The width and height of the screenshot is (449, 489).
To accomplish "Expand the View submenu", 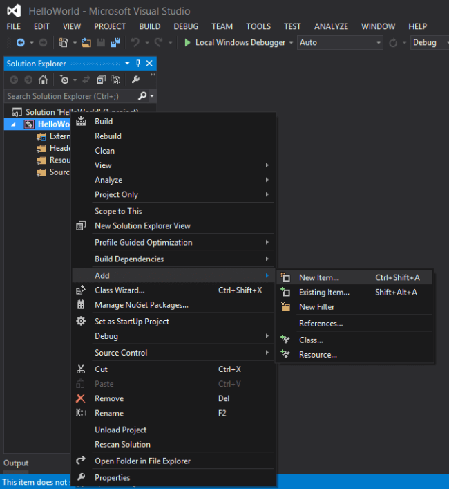I will pos(267,165).
